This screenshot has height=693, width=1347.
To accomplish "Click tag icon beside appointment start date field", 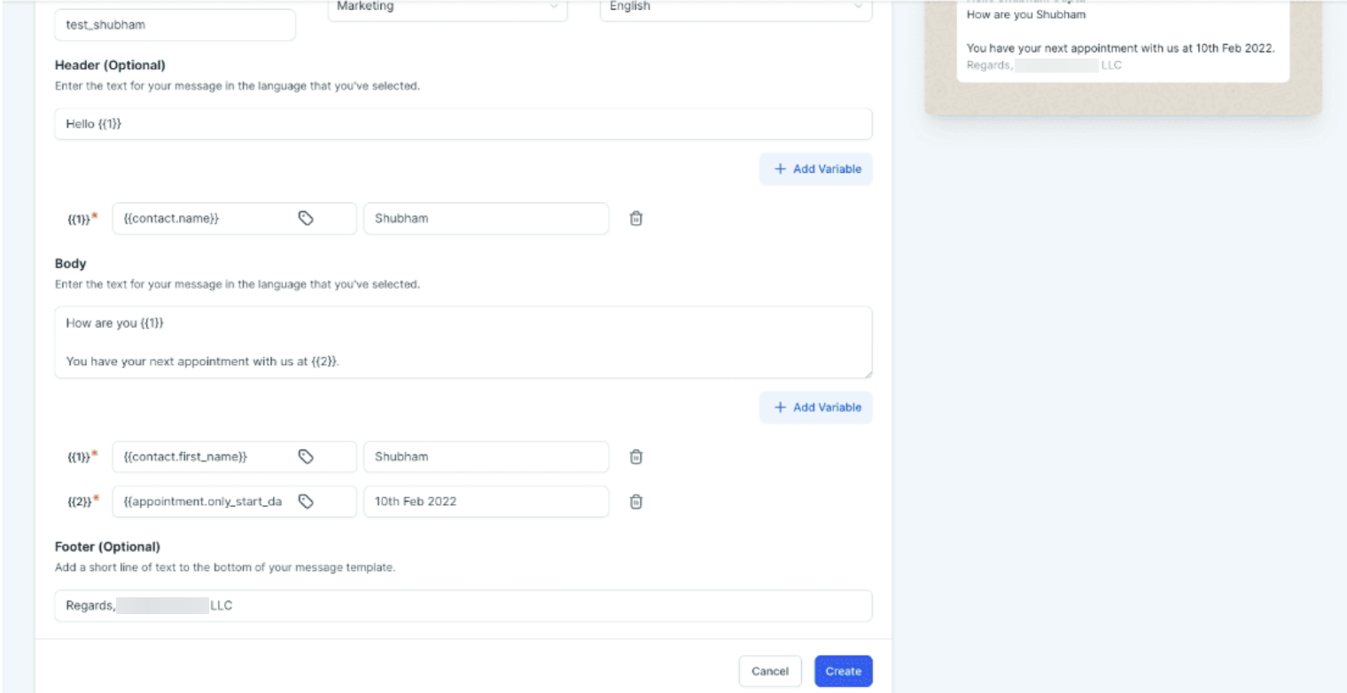I will (307, 502).
